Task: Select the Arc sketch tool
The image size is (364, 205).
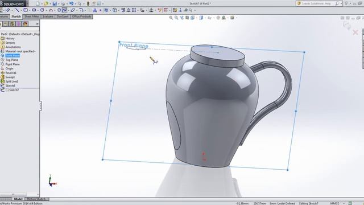Action: pos(51,10)
